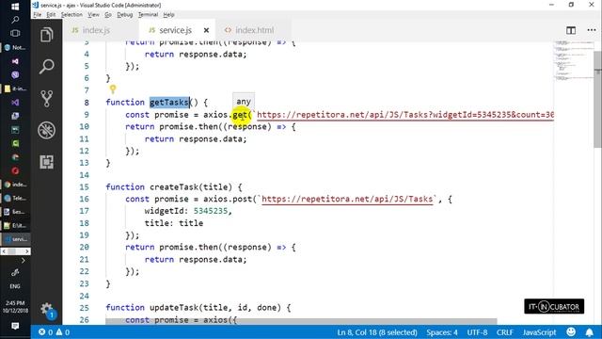Image resolution: width=602 pixels, height=339 pixels.
Task: Change indentation via 'Spaces: 4'
Action: [442, 332]
